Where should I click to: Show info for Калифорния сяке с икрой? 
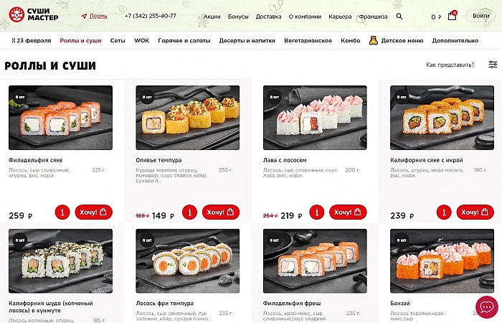444,212
